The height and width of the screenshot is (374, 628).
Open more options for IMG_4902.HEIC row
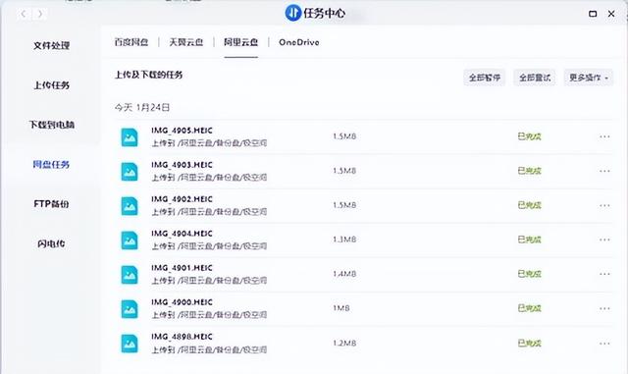(x=604, y=205)
